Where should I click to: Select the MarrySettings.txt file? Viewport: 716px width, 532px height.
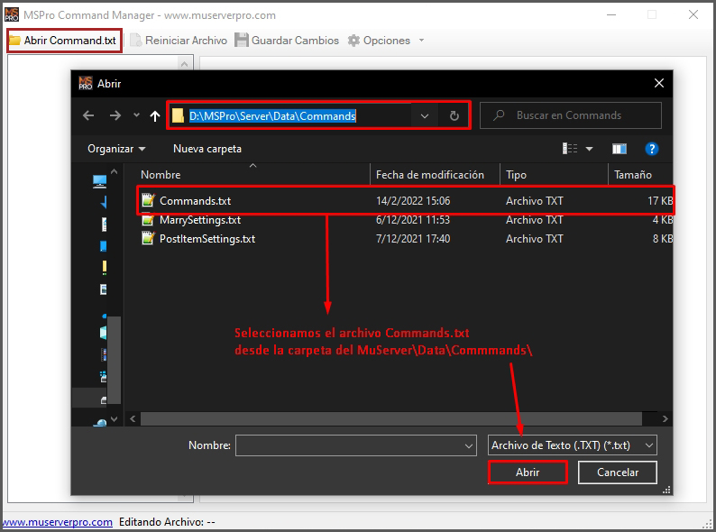pyautogui.click(x=199, y=220)
